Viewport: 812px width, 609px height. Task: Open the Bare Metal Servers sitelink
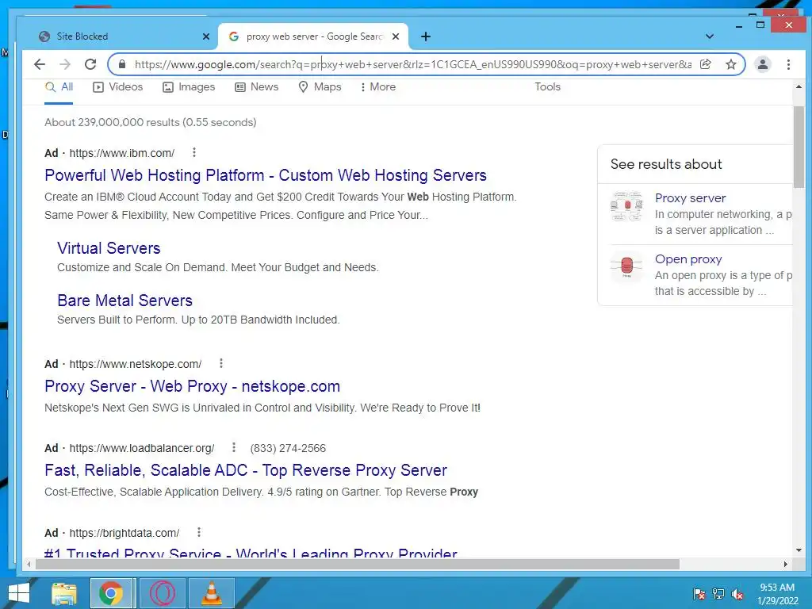coord(124,301)
